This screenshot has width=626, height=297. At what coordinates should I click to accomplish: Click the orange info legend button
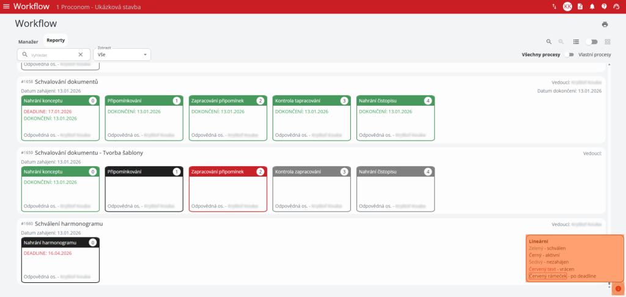pyautogui.click(x=618, y=288)
